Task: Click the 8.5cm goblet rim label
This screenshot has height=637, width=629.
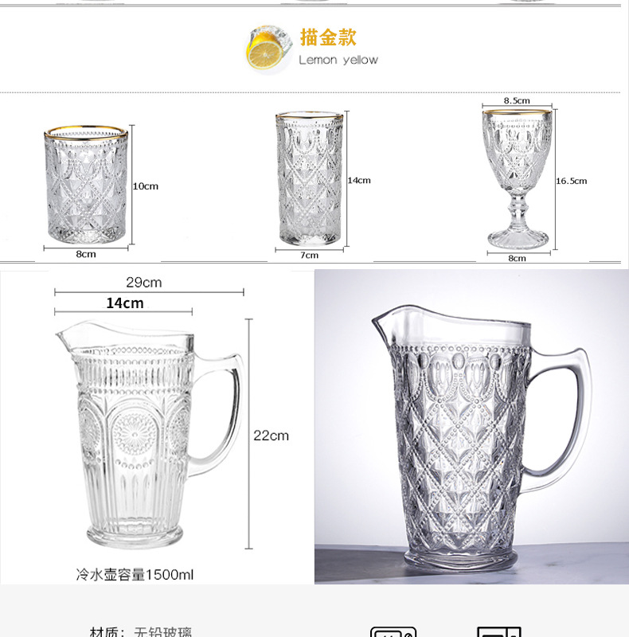Action: (517, 100)
